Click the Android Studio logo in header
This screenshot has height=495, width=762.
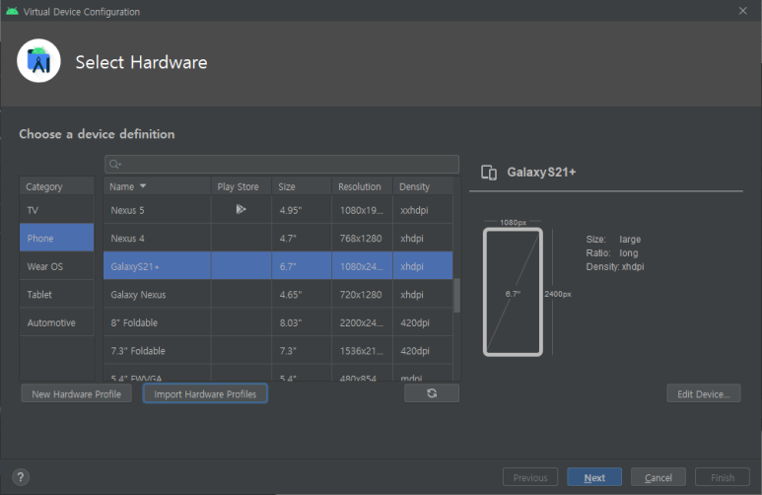pos(38,61)
